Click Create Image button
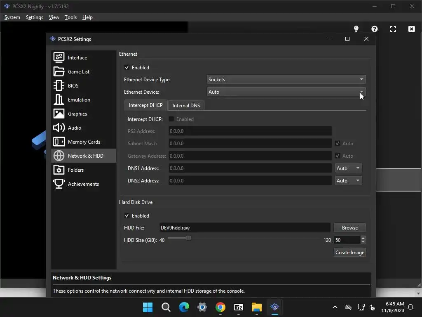Image resolution: width=422 pixels, height=317 pixels. click(349, 252)
